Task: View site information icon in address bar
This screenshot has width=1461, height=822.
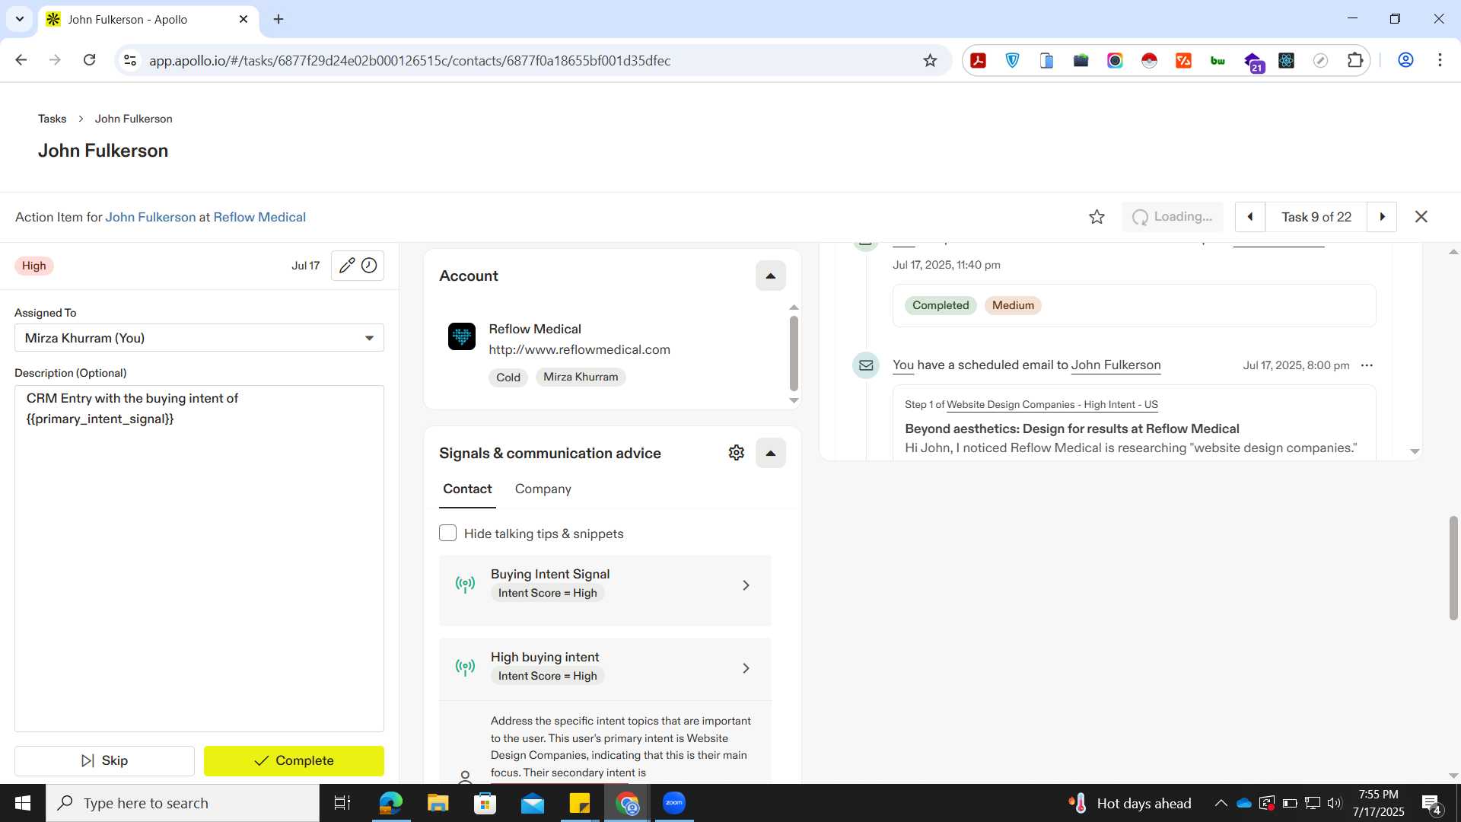Action: tap(130, 60)
